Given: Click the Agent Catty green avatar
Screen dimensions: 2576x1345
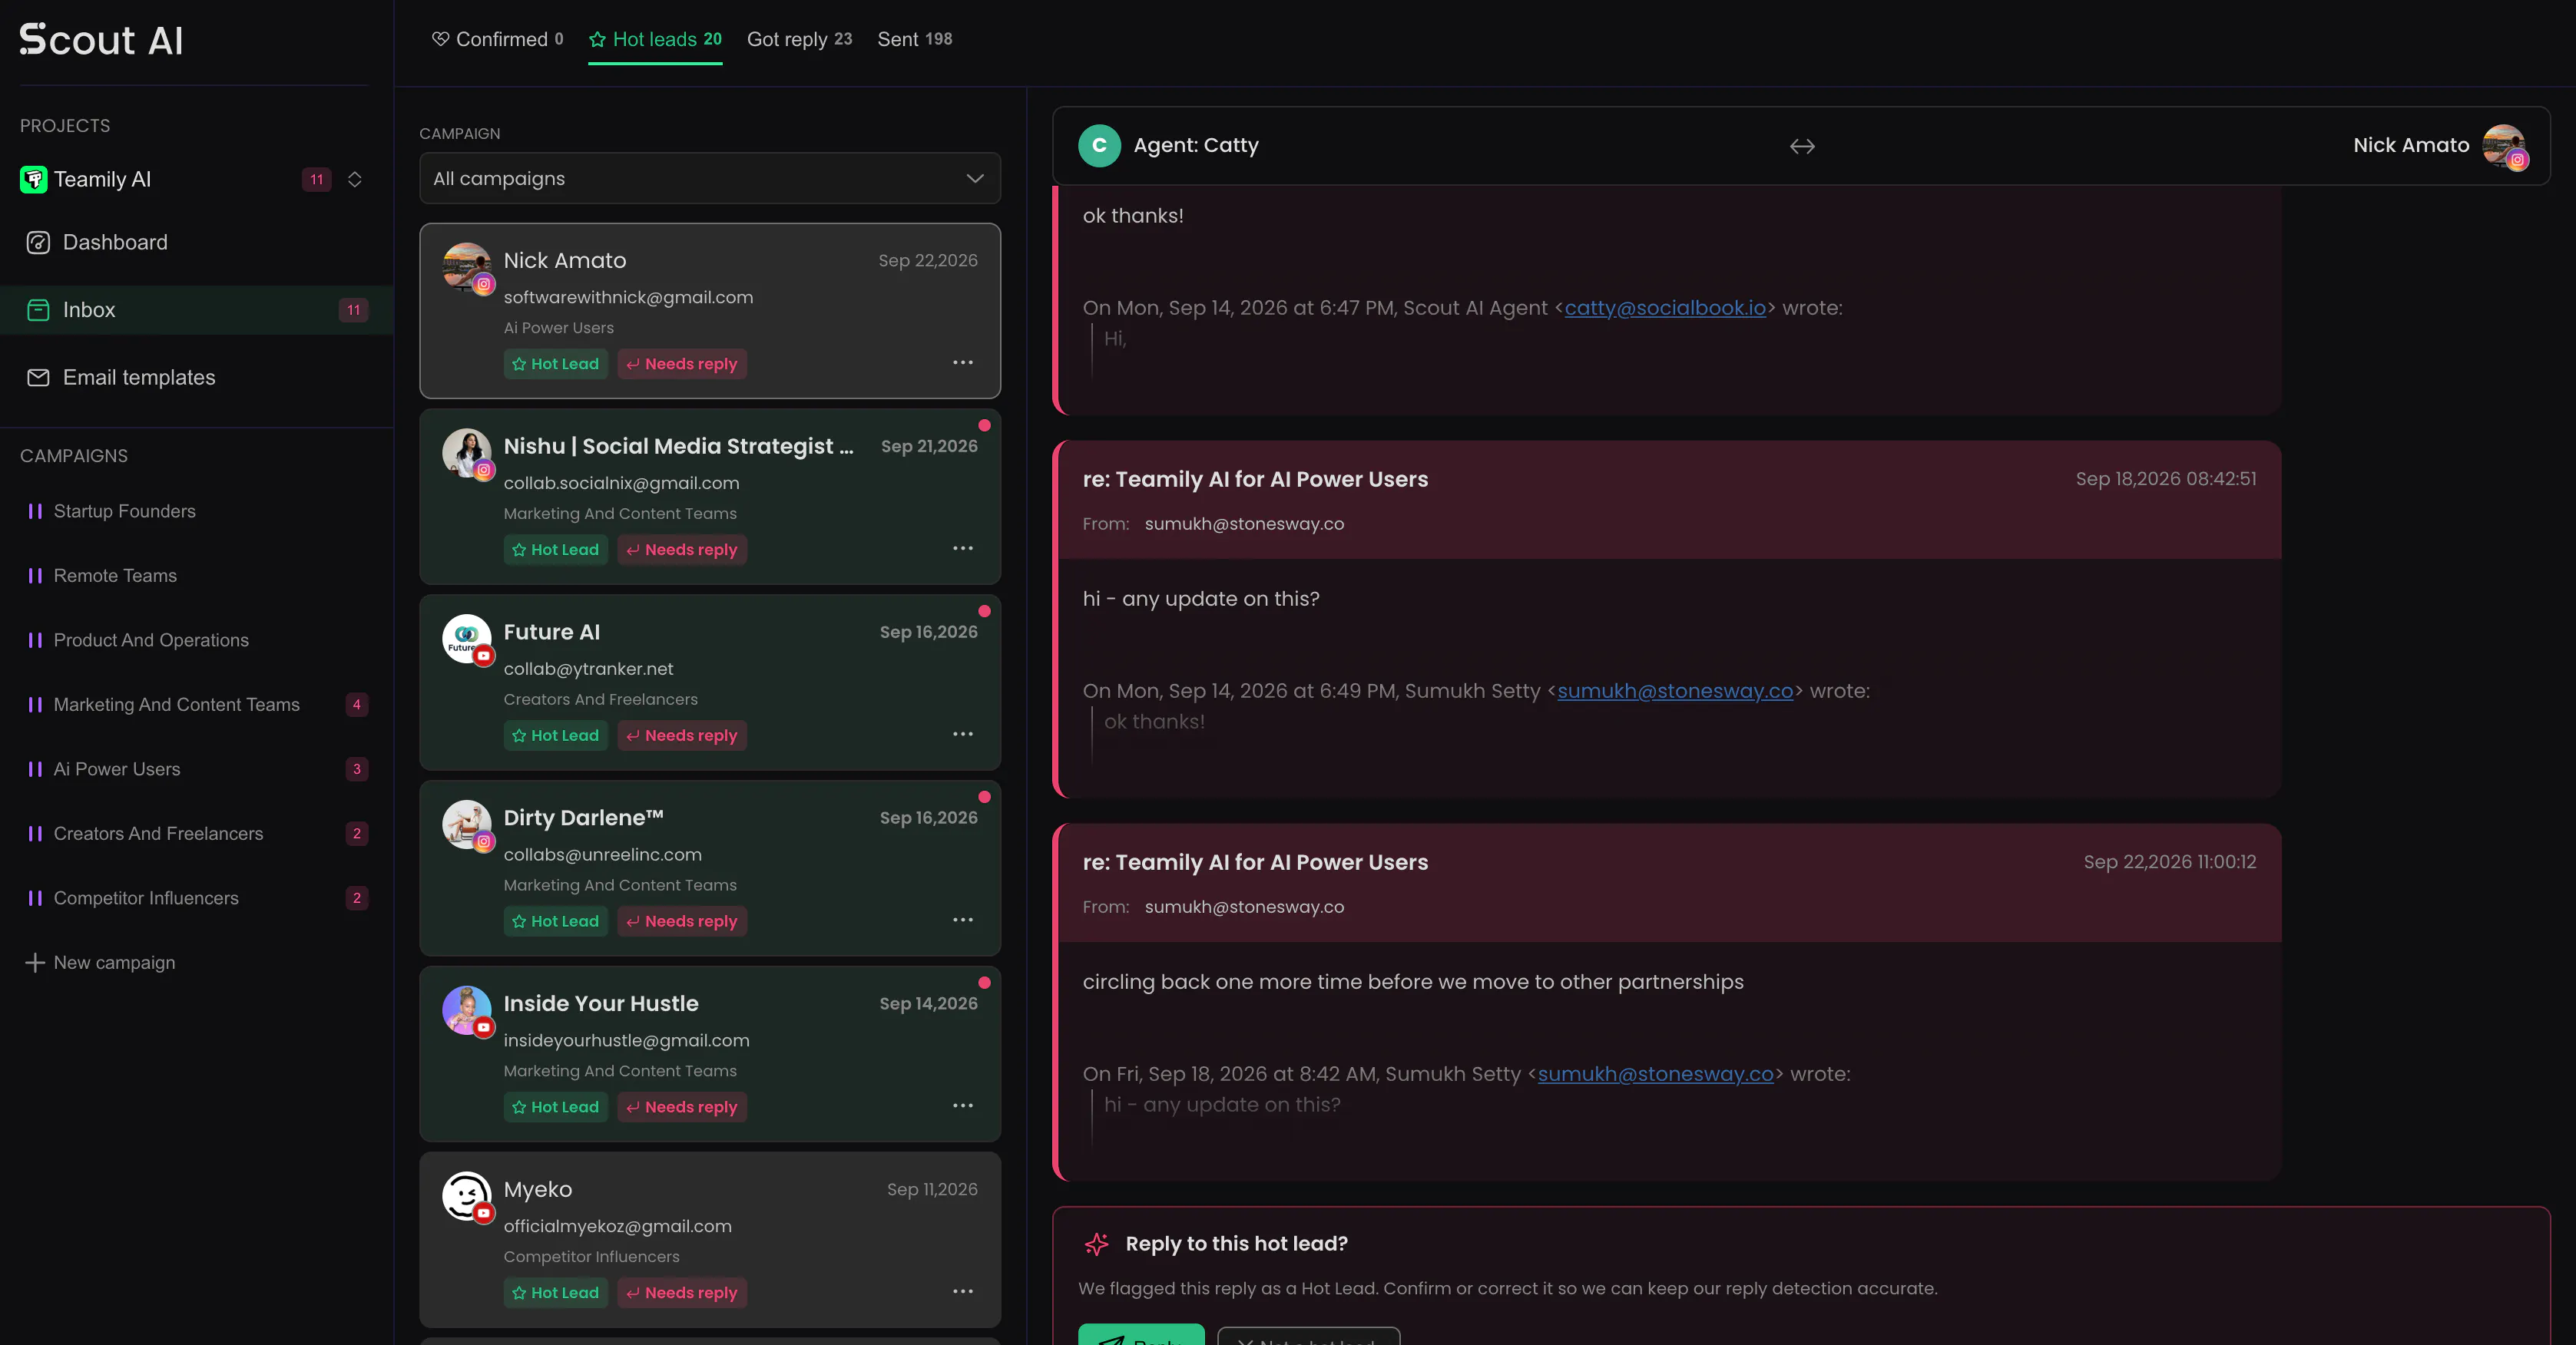Looking at the screenshot, I should tap(1099, 146).
